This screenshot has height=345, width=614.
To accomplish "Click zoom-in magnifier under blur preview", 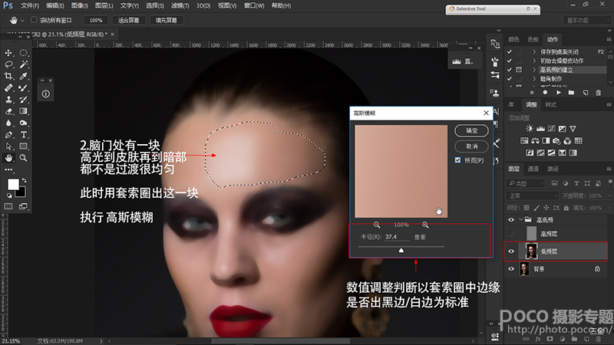I will [425, 225].
